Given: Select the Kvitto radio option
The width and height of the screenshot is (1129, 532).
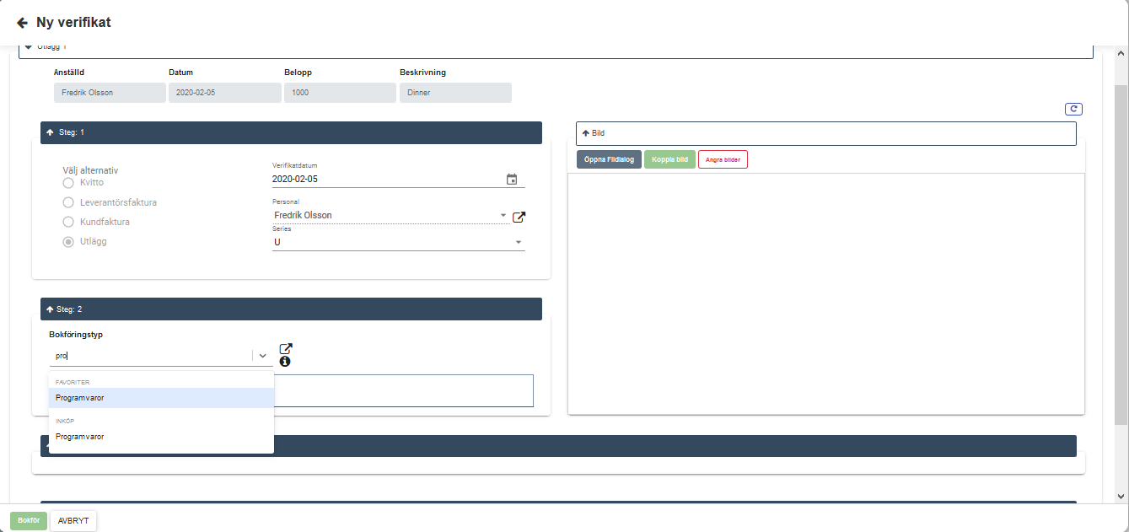Looking at the screenshot, I should [68, 183].
